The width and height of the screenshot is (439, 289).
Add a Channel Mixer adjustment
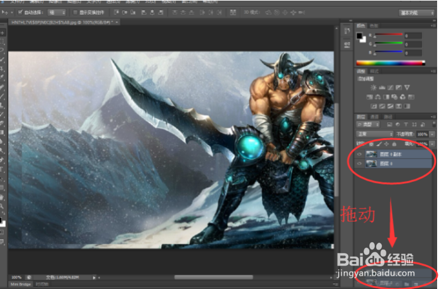pyautogui.click(x=403, y=97)
